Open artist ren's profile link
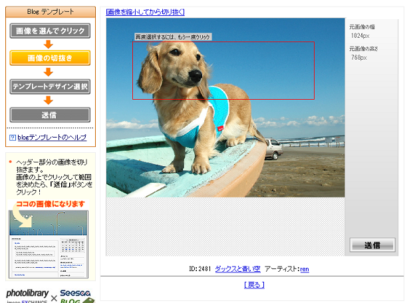Viewport: 407px width, 303px height. pos(304,269)
